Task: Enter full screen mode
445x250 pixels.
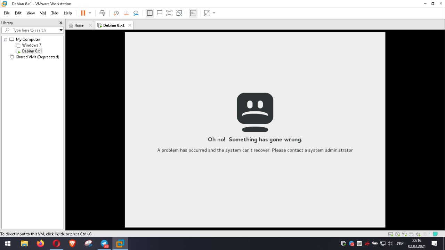Action: pos(169,13)
